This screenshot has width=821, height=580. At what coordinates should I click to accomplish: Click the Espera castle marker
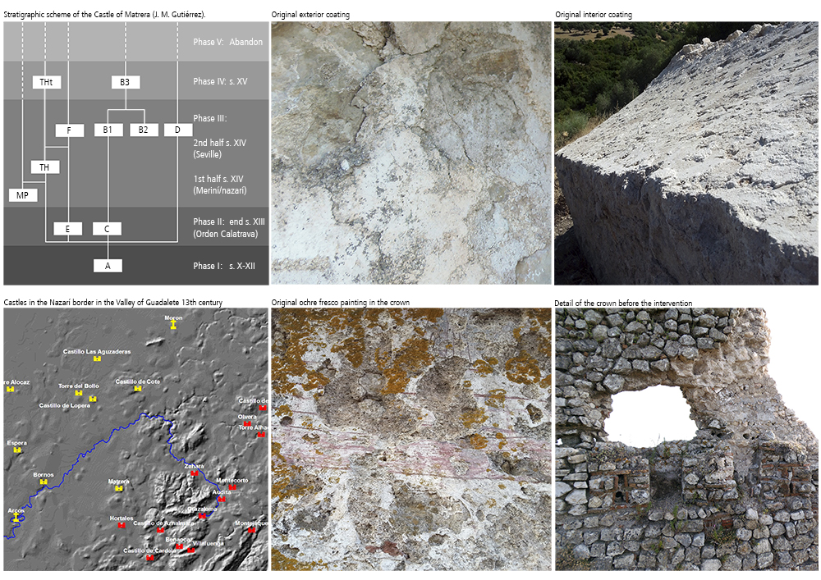coord(17,450)
